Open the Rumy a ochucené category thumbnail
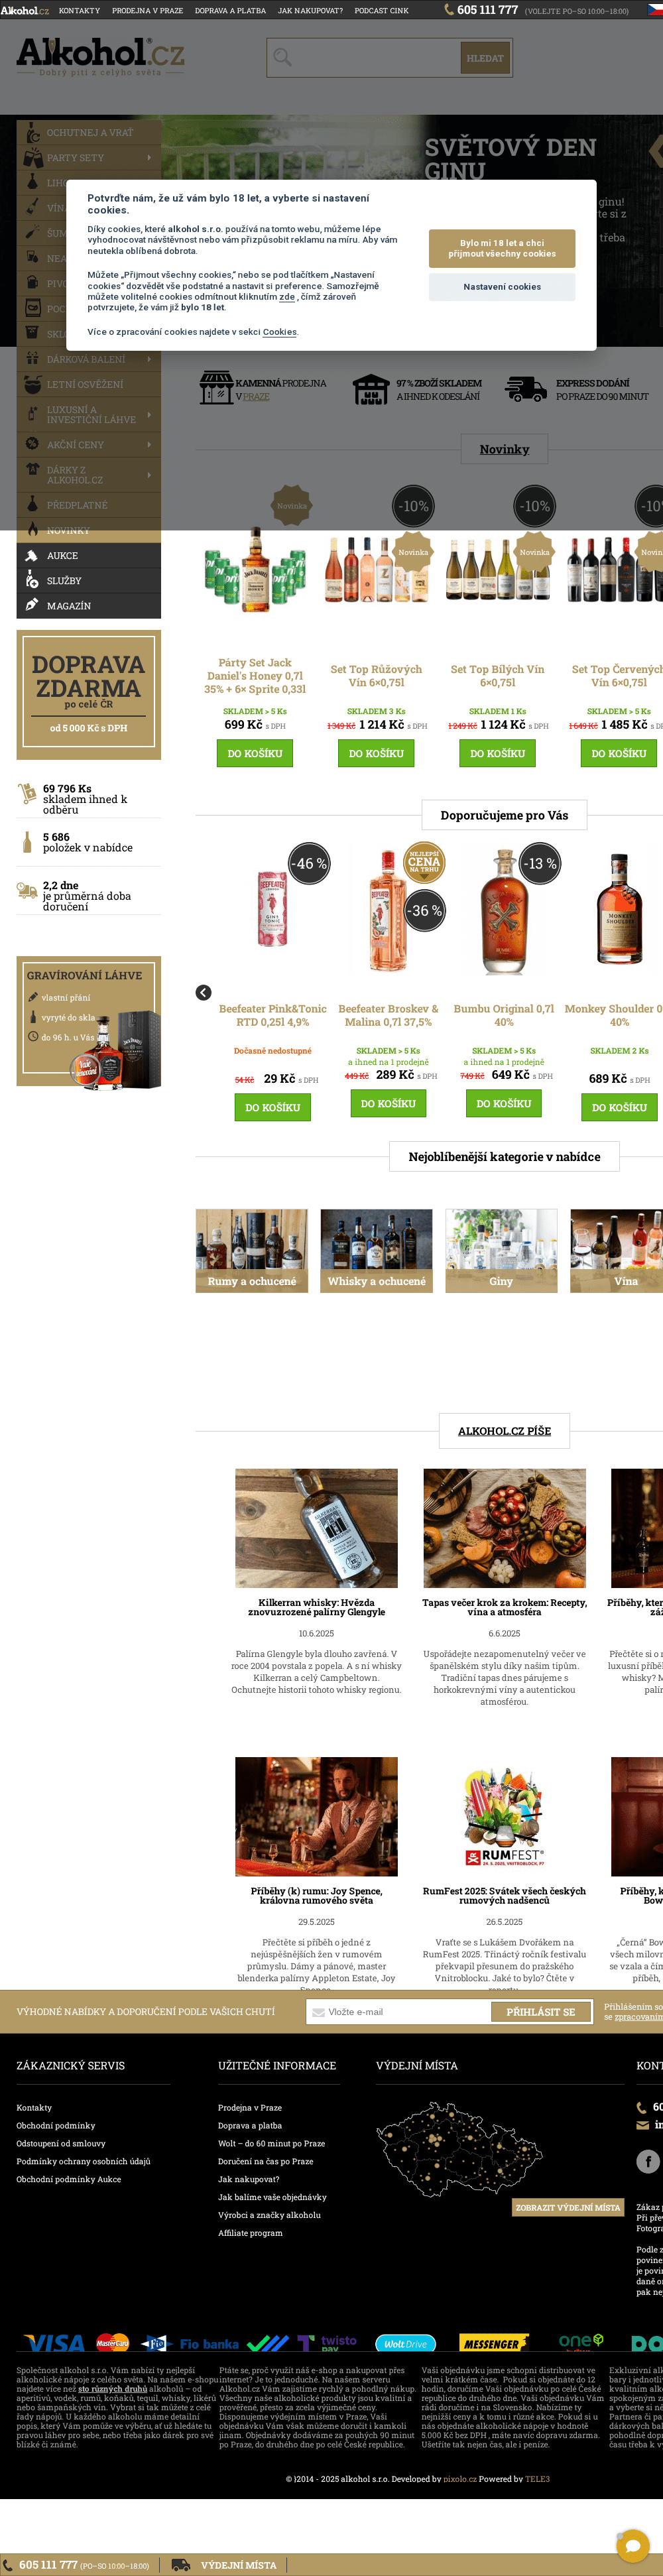The height and width of the screenshot is (2576, 663). [252, 1250]
